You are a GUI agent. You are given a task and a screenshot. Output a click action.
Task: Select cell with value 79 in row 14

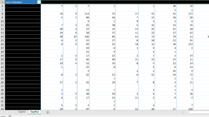[166, 36]
